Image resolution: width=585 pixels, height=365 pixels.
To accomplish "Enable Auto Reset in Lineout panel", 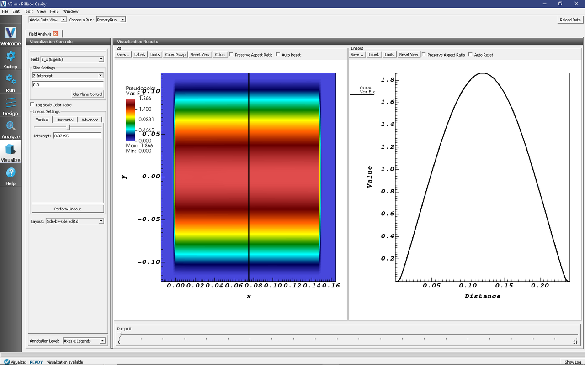I will (471, 55).
